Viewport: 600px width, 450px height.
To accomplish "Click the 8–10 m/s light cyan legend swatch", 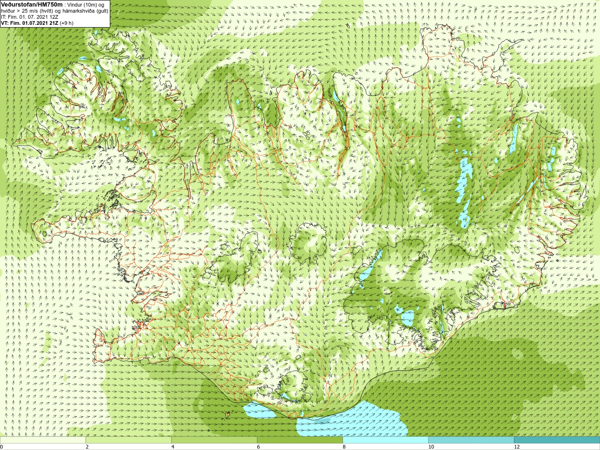I will point(385,440).
